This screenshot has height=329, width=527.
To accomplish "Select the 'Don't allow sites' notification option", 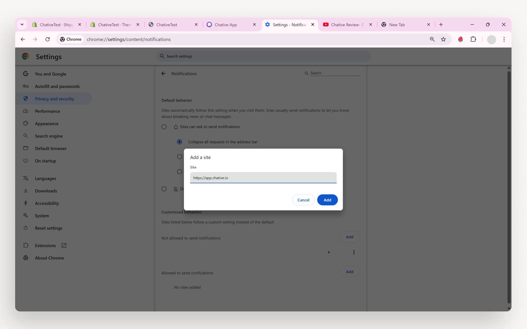I will pyautogui.click(x=164, y=188).
